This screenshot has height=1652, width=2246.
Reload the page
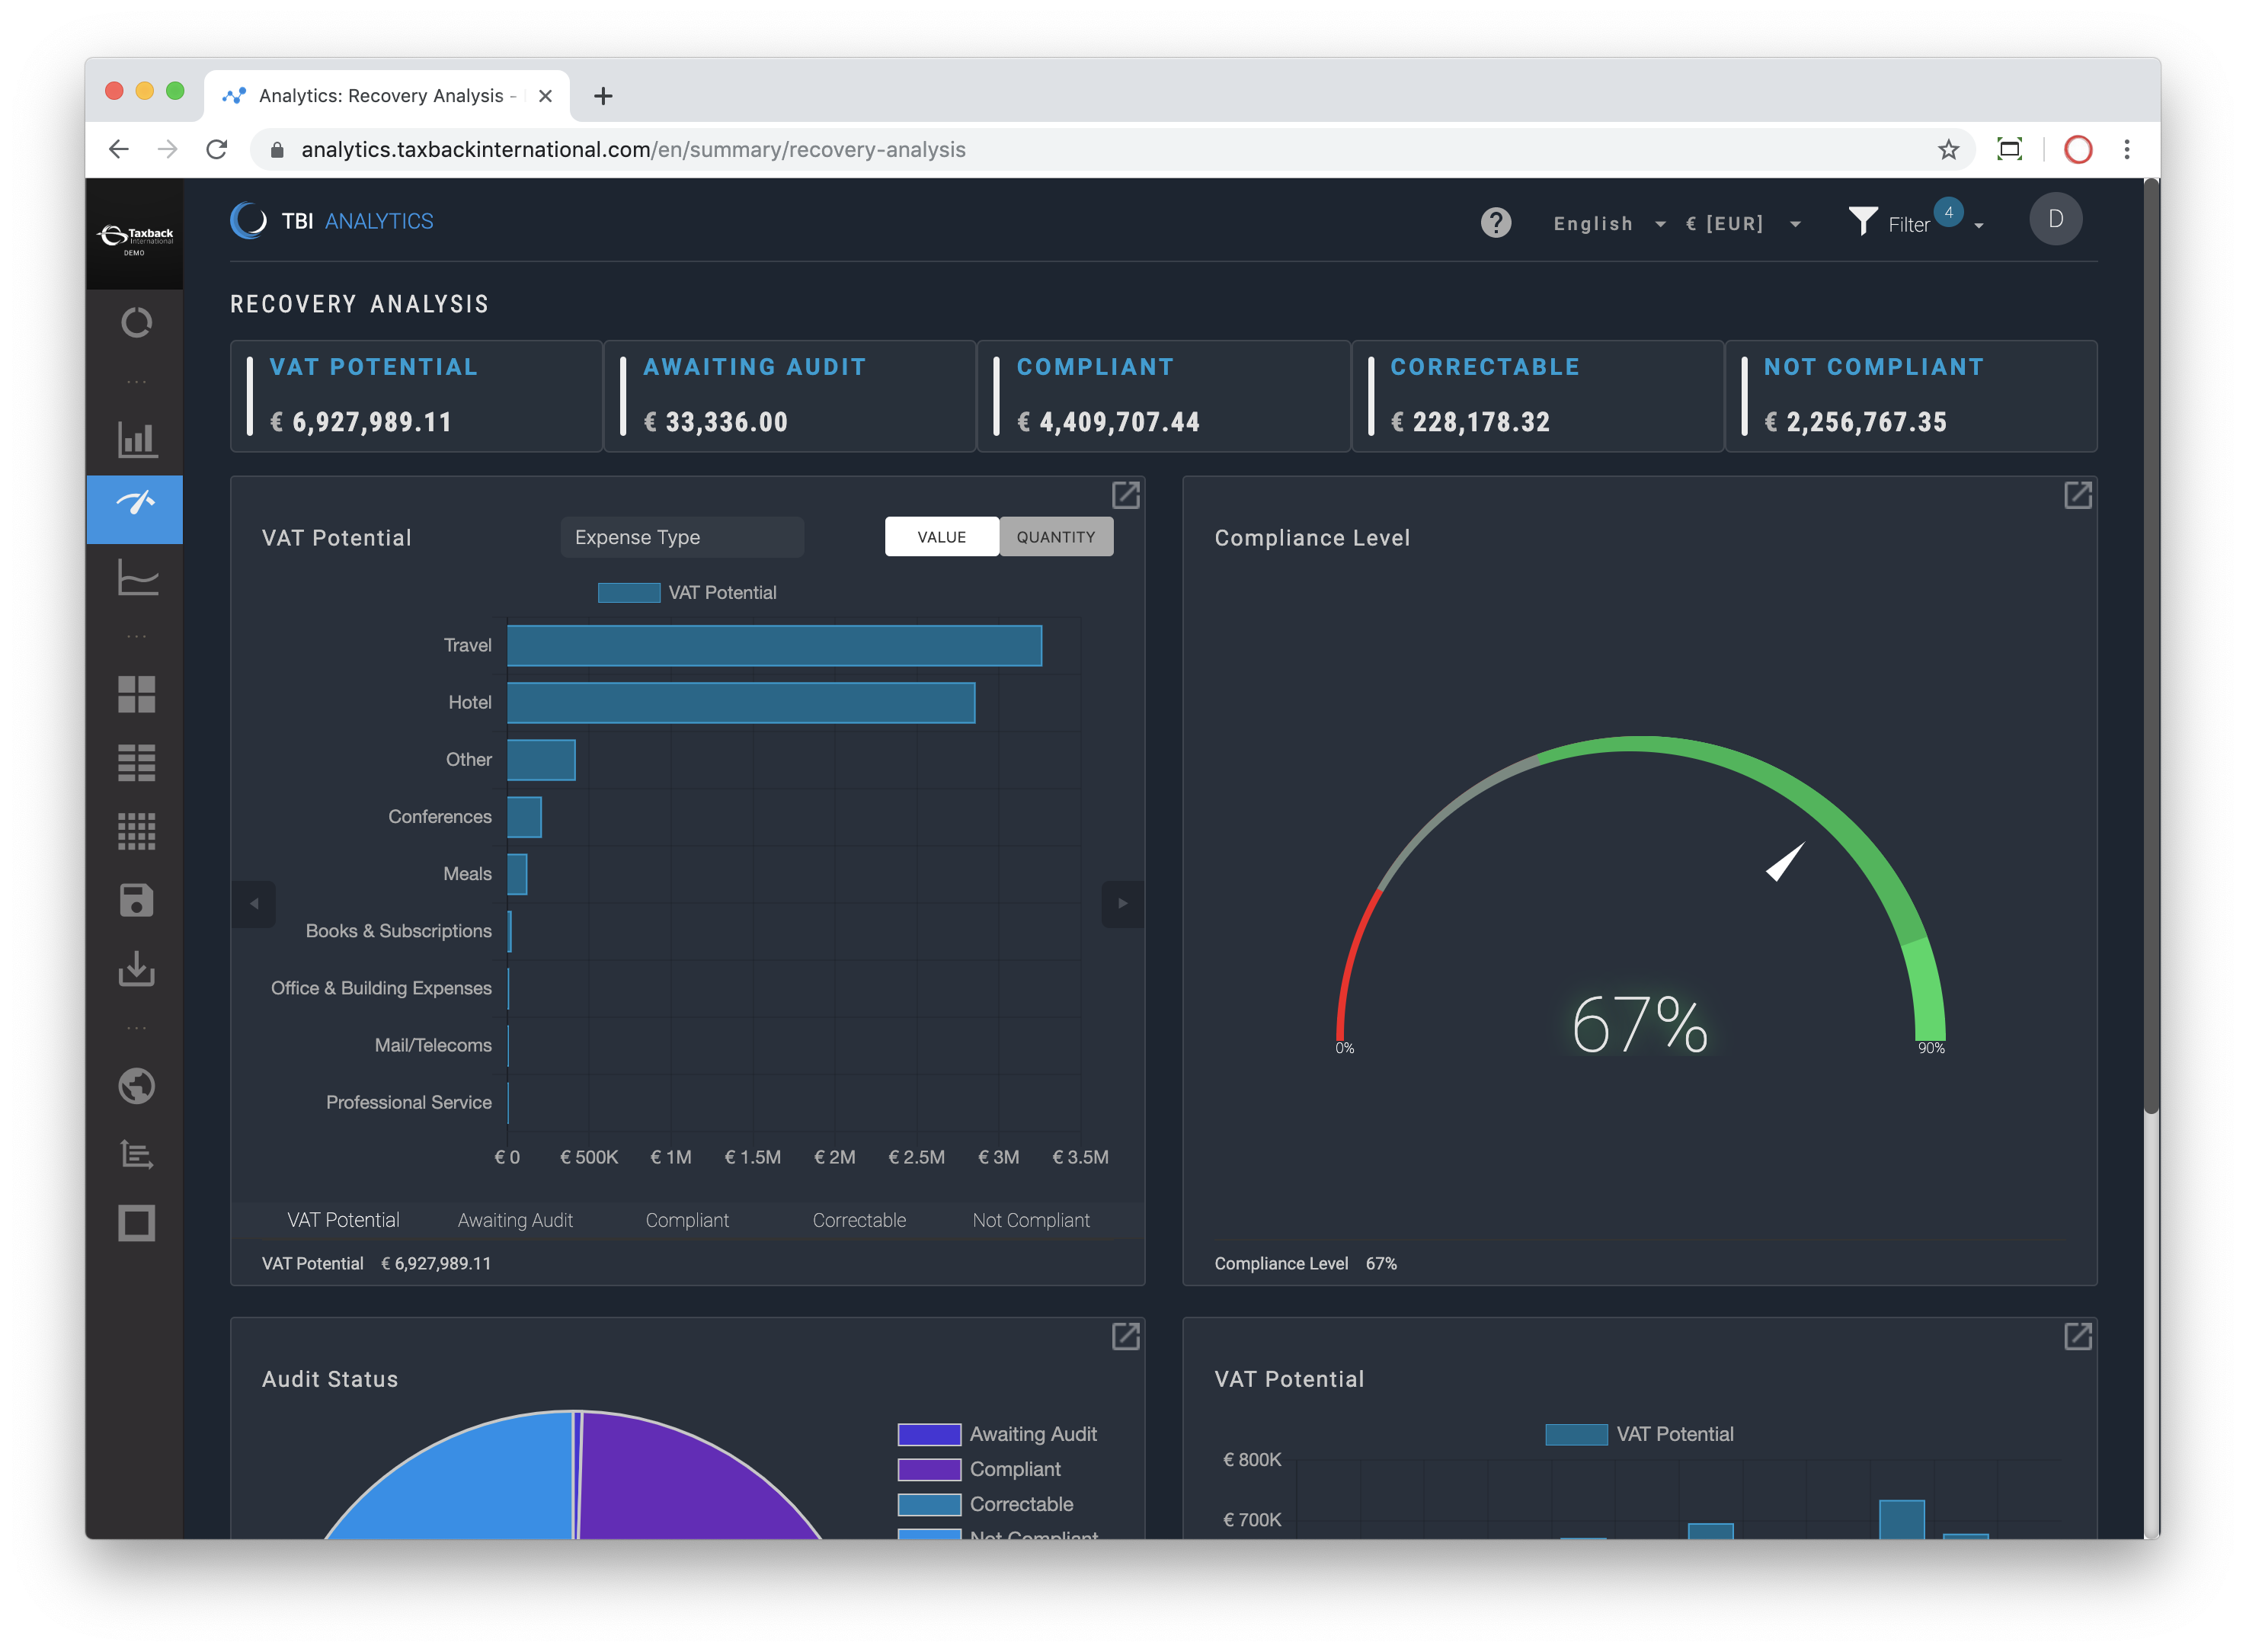[x=217, y=150]
